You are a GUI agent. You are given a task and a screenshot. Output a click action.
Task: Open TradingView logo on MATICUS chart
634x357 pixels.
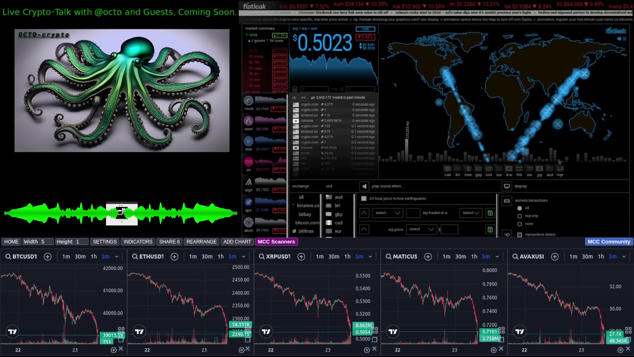point(393,332)
